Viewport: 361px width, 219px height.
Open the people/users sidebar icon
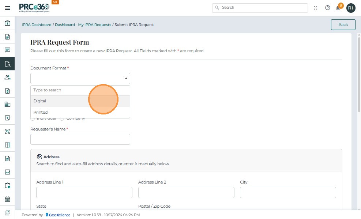(7, 78)
